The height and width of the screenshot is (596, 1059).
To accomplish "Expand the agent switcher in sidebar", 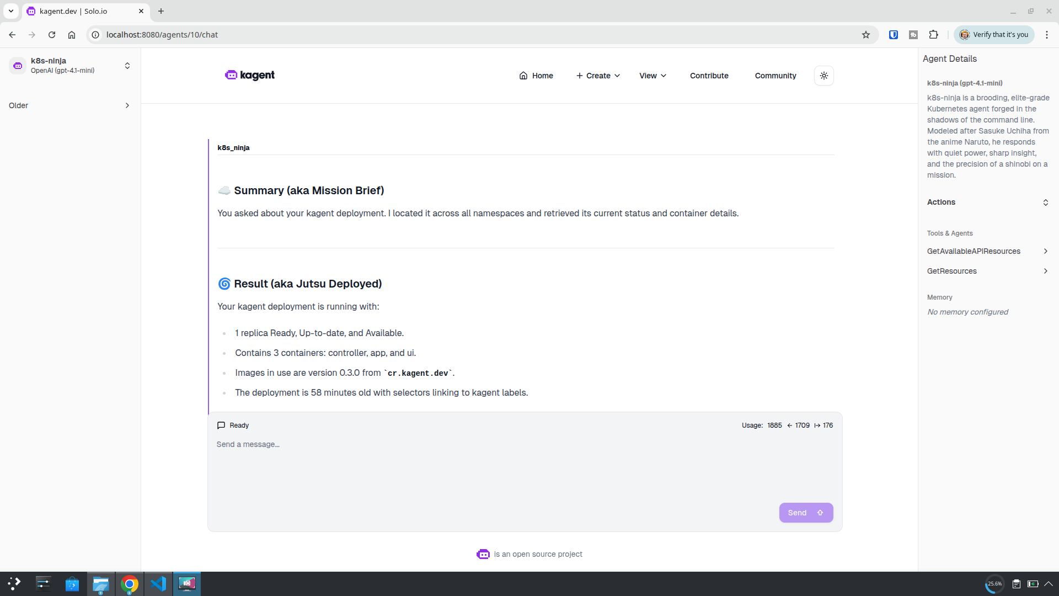I will point(127,66).
